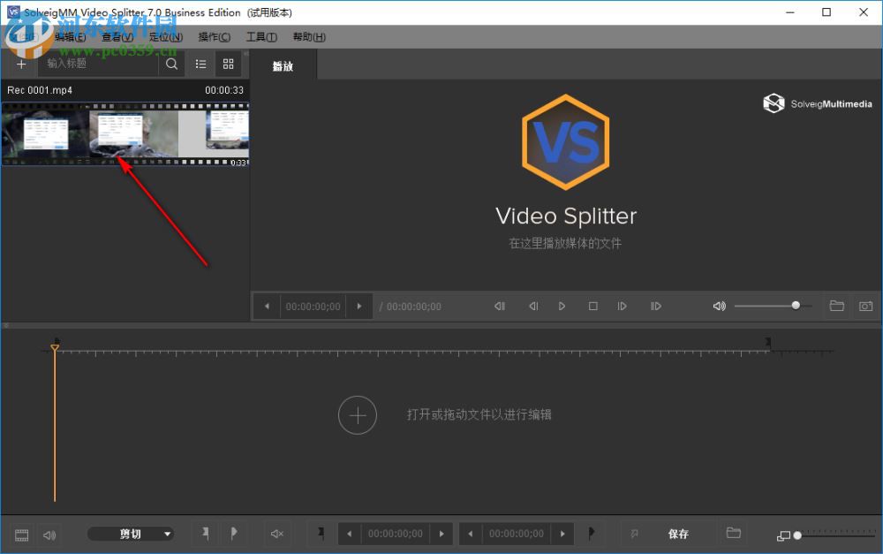This screenshot has width=883, height=554.
Task: Click the search magnifier icon
Action: [x=171, y=64]
